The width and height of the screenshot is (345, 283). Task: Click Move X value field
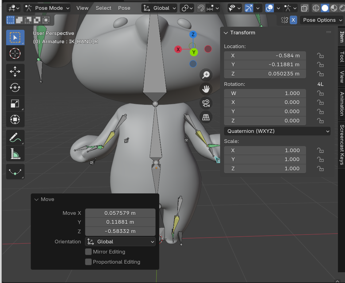point(120,213)
